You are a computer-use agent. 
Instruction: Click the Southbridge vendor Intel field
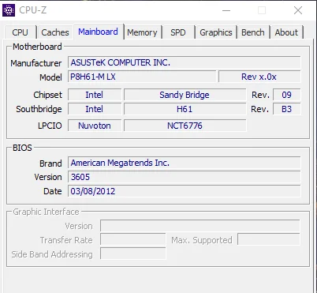[x=95, y=109]
